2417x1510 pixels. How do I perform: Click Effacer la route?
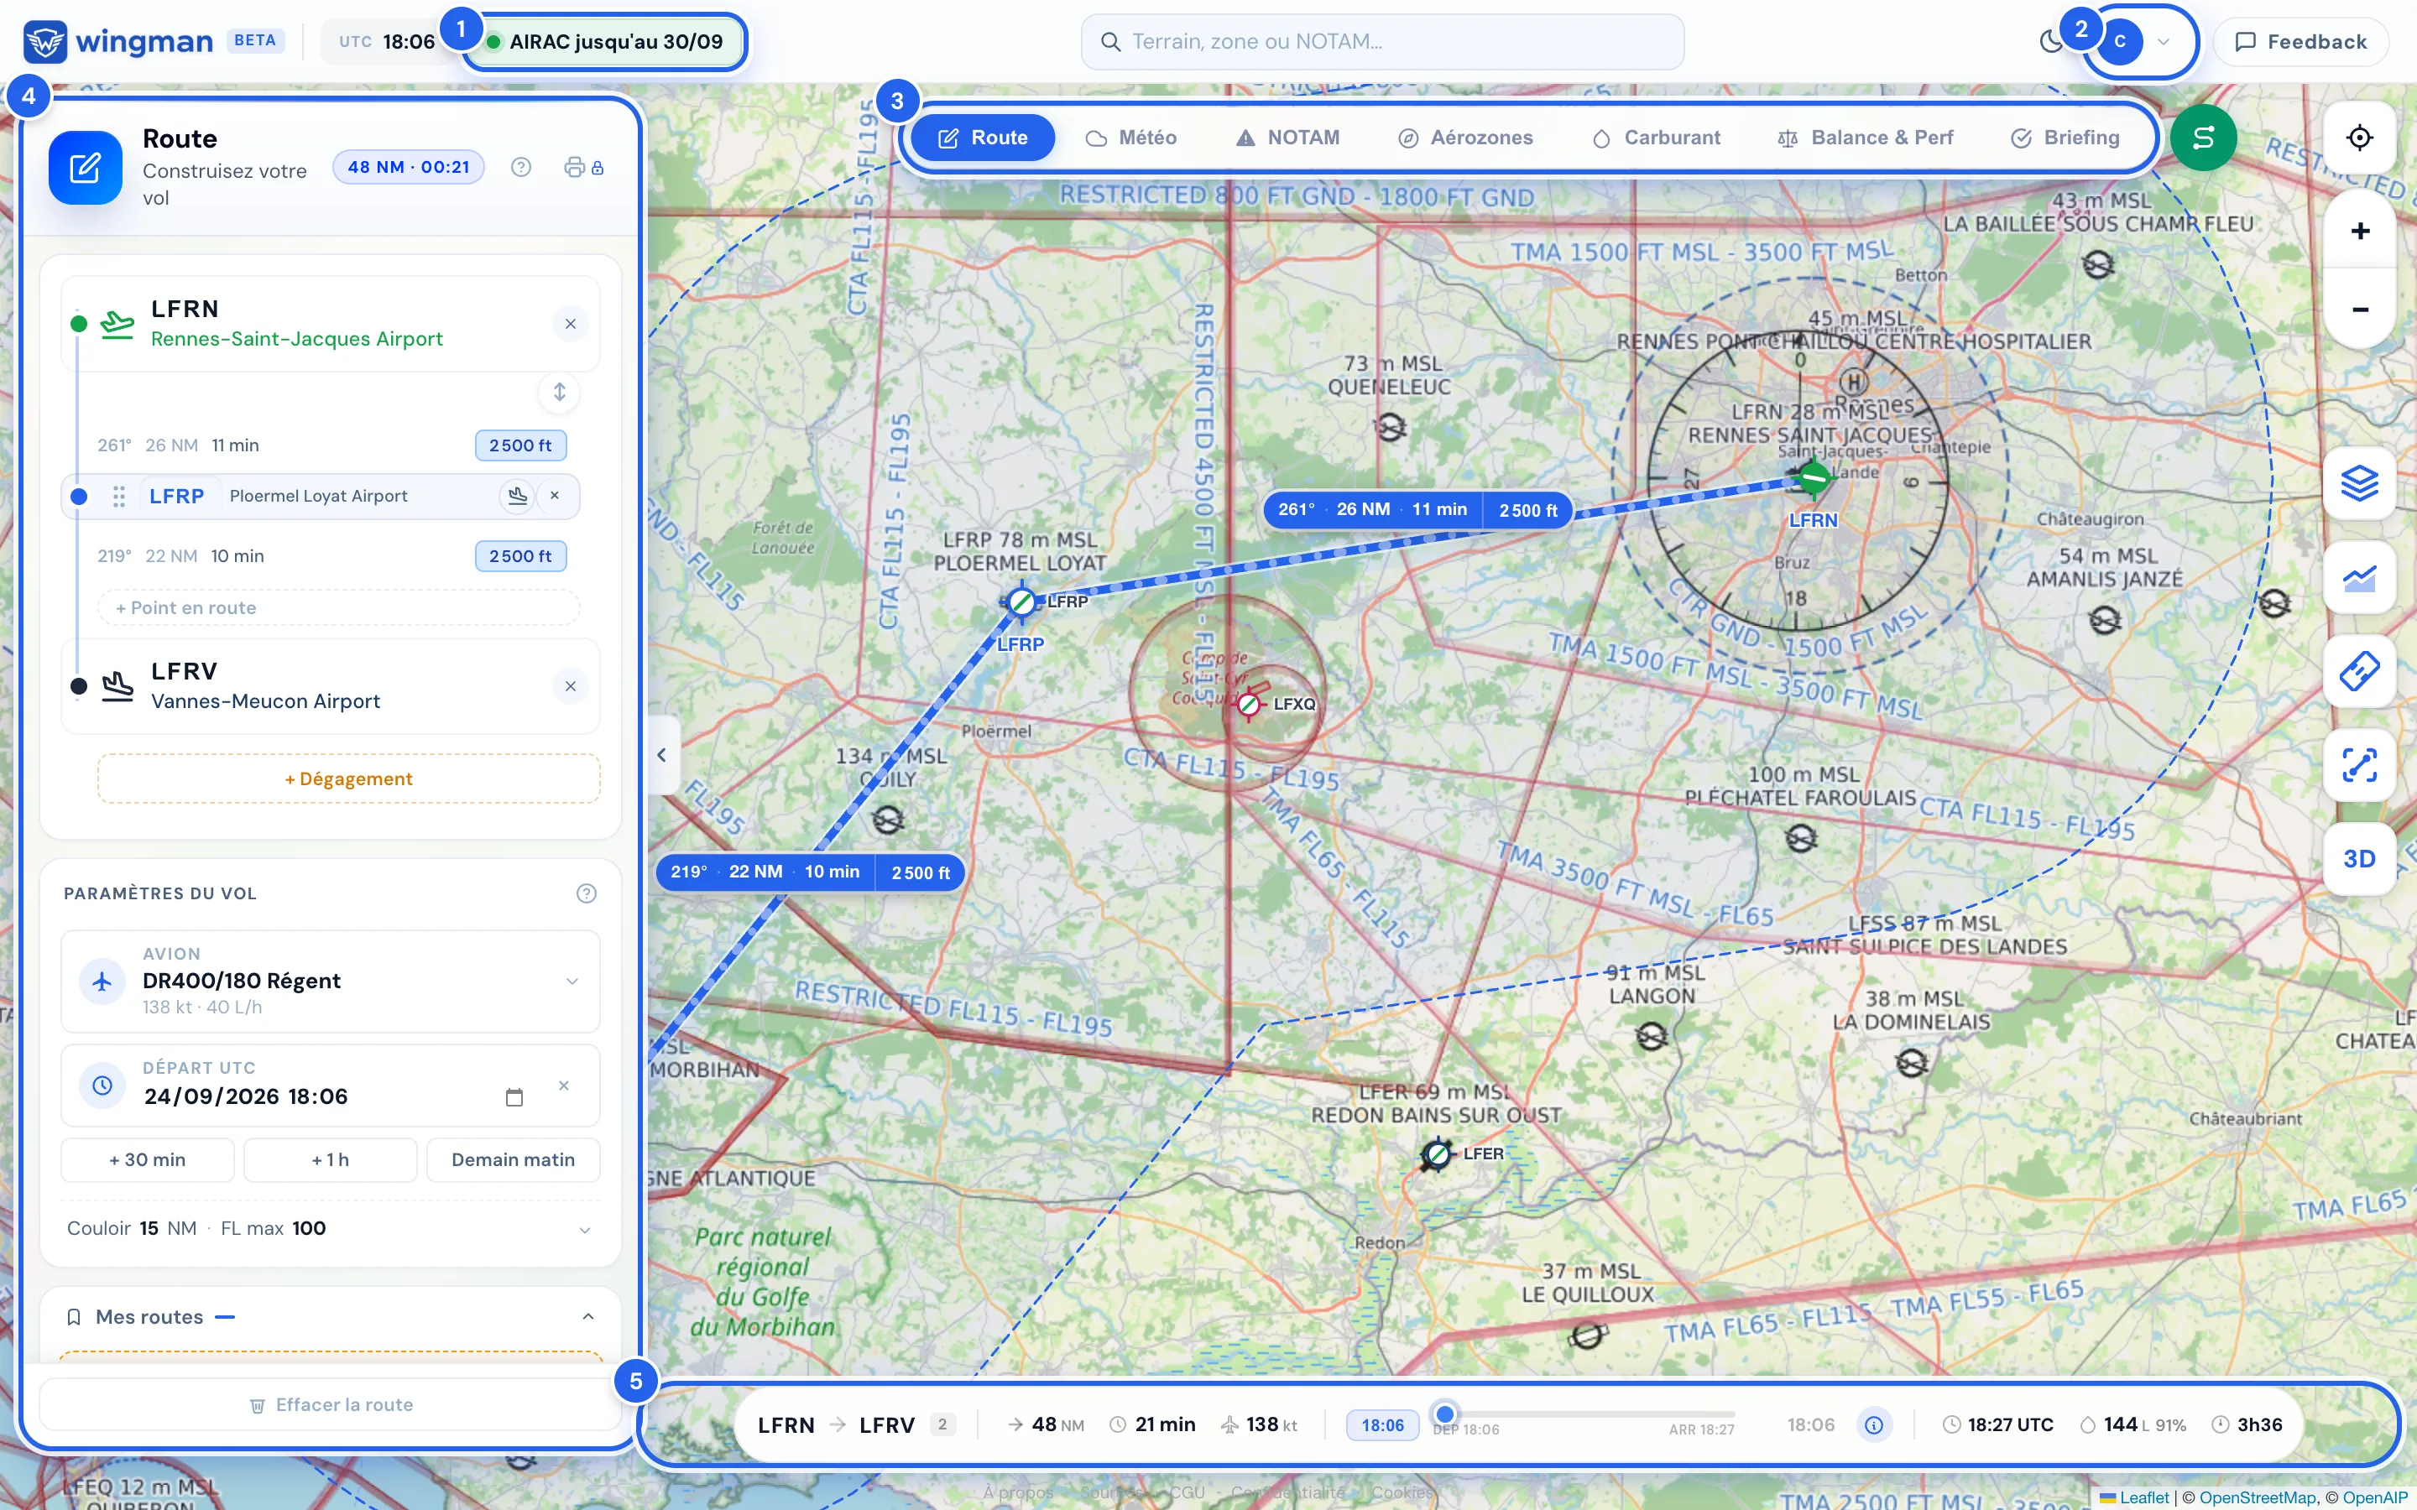pos(330,1404)
